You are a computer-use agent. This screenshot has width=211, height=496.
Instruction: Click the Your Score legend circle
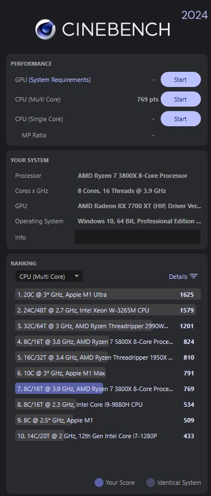pyautogui.click(x=99, y=483)
